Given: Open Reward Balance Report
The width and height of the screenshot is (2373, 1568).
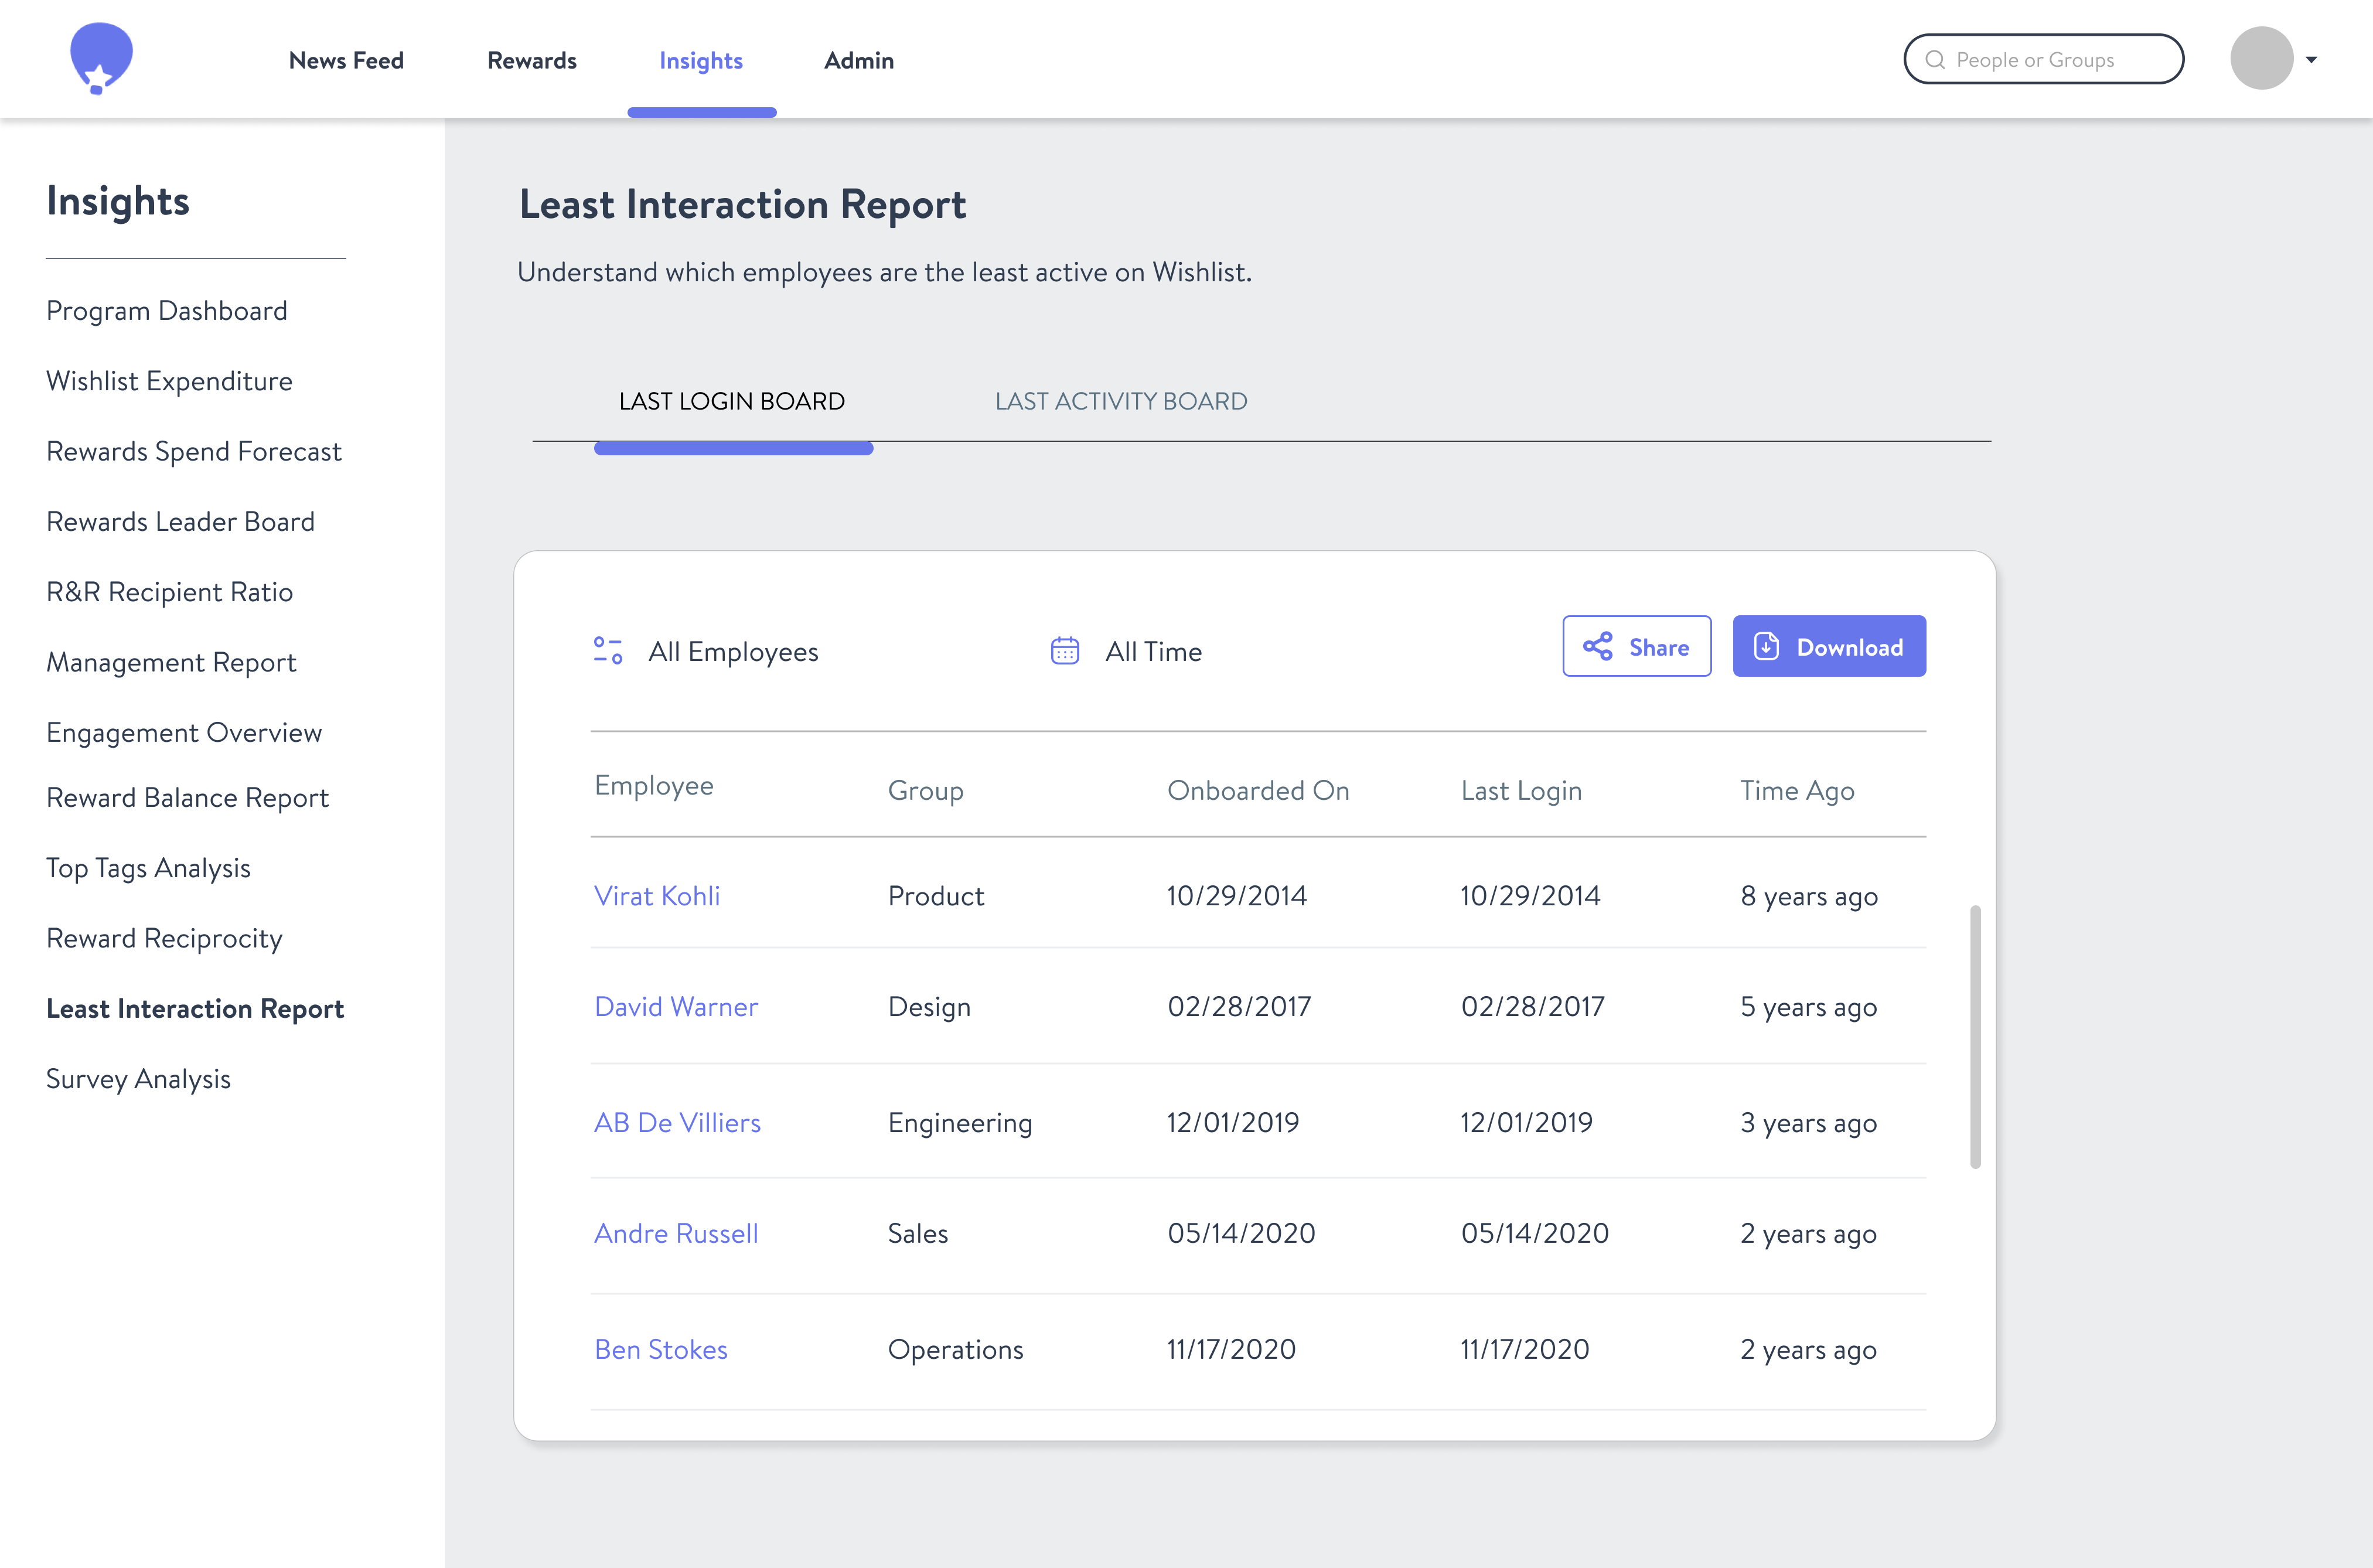Looking at the screenshot, I should pyautogui.click(x=187, y=798).
